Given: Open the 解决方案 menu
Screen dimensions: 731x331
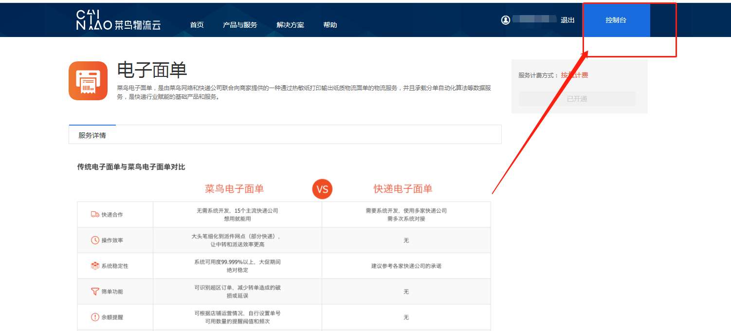Looking at the screenshot, I should click(290, 25).
